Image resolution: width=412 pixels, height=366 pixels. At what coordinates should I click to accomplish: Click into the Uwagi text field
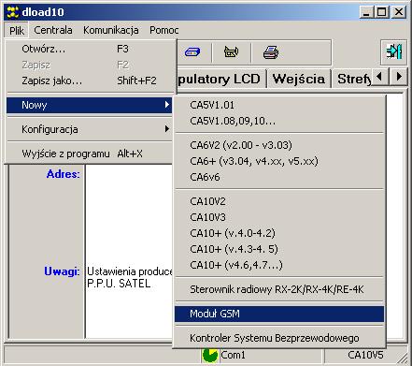129,301
